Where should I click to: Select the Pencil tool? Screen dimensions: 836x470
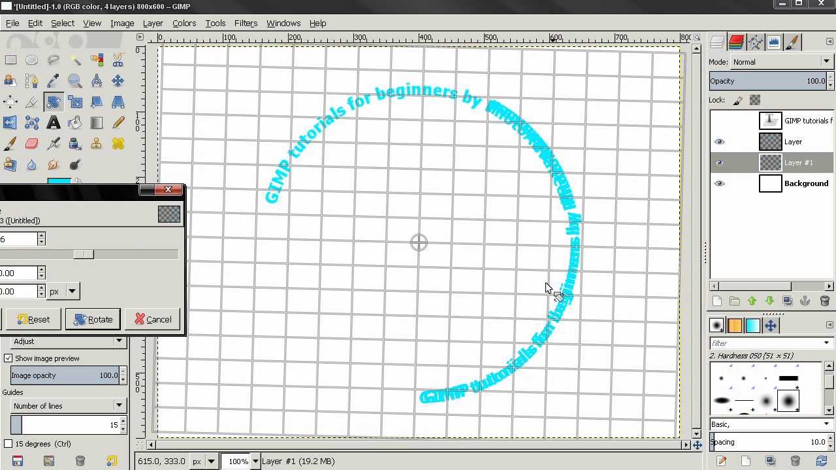118,123
